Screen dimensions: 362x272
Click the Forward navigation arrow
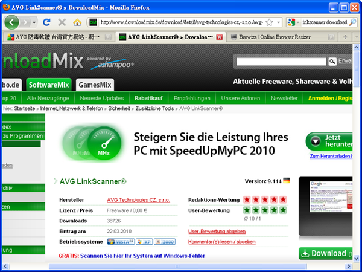(x=25, y=22)
